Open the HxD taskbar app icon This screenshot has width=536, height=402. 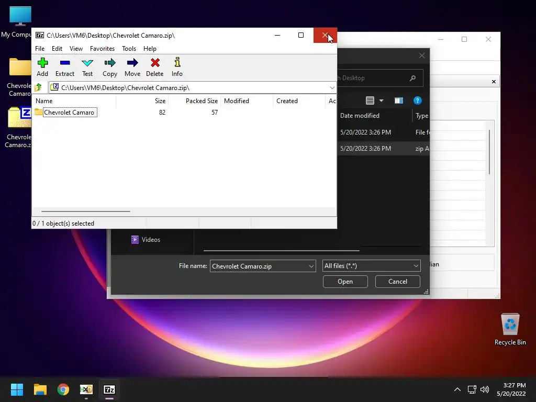(86, 389)
